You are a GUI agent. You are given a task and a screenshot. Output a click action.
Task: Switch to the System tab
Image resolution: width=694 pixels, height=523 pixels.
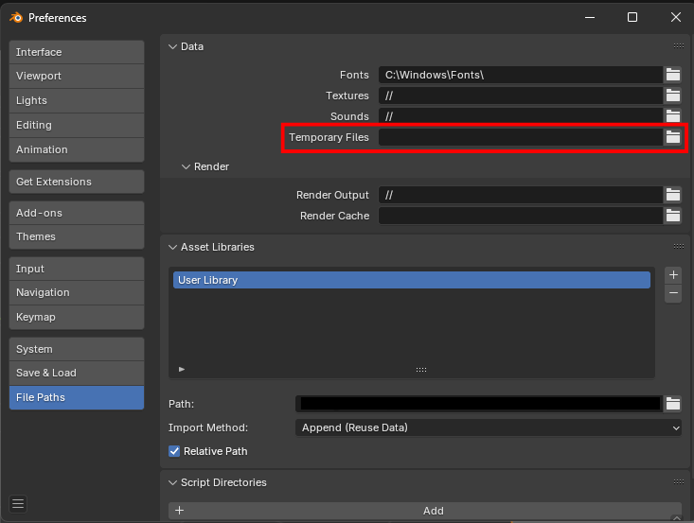(x=77, y=349)
